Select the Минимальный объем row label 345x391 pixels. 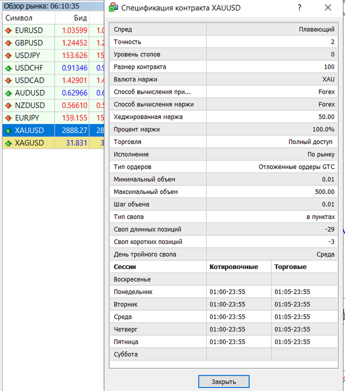[x=144, y=179]
